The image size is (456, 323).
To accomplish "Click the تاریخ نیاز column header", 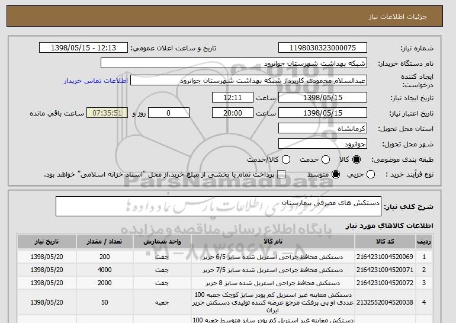I will coord(47,242).
